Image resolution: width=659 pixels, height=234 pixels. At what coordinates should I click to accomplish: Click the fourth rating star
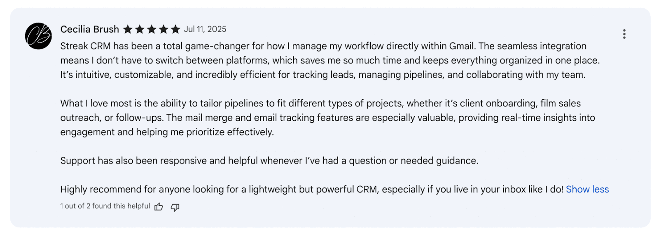click(164, 29)
